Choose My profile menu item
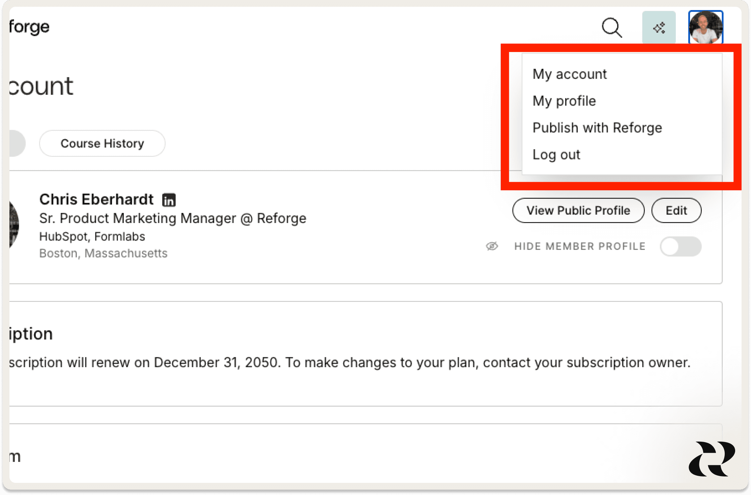751x495 pixels. (564, 101)
